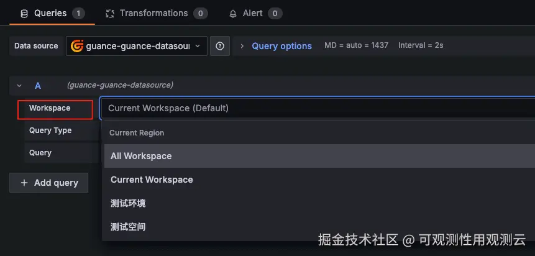Select the 测试环境 workspace option
535x256 pixels.
(128, 203)
